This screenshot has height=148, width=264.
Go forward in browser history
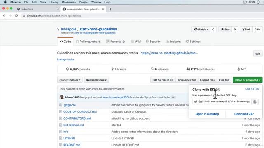click(10, 16)
